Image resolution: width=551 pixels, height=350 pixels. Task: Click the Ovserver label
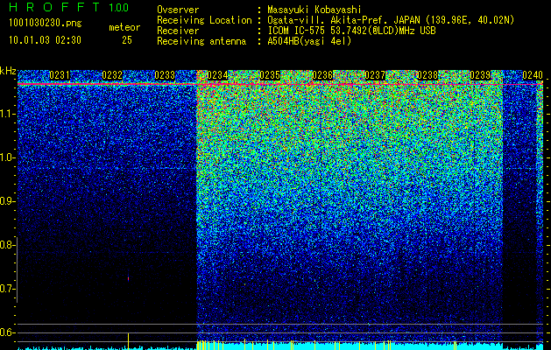click(178, 10)
